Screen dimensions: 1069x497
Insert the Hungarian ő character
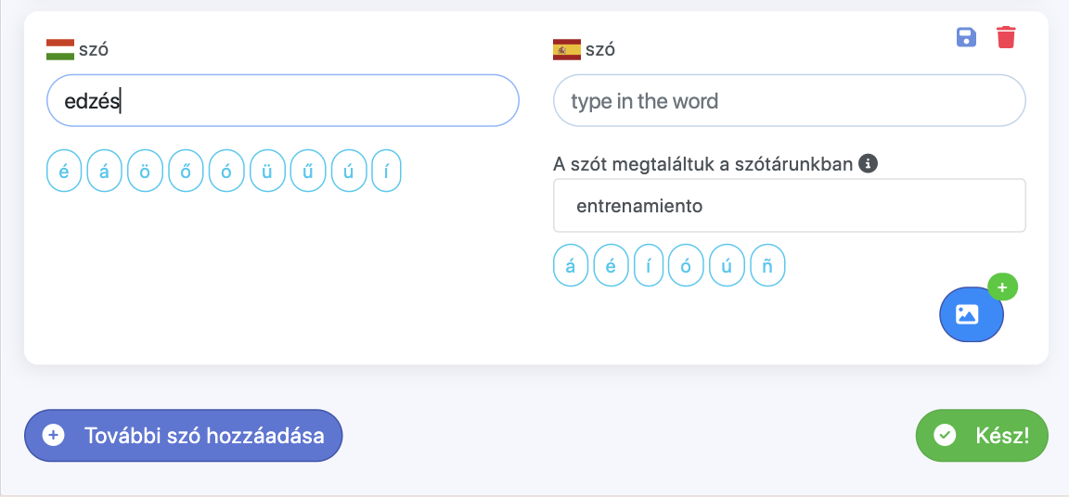click(186, 173)
